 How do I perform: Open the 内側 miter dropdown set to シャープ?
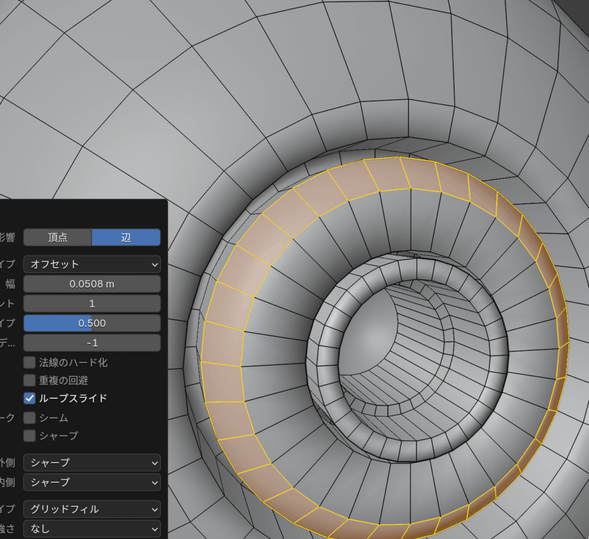point(92,482)
